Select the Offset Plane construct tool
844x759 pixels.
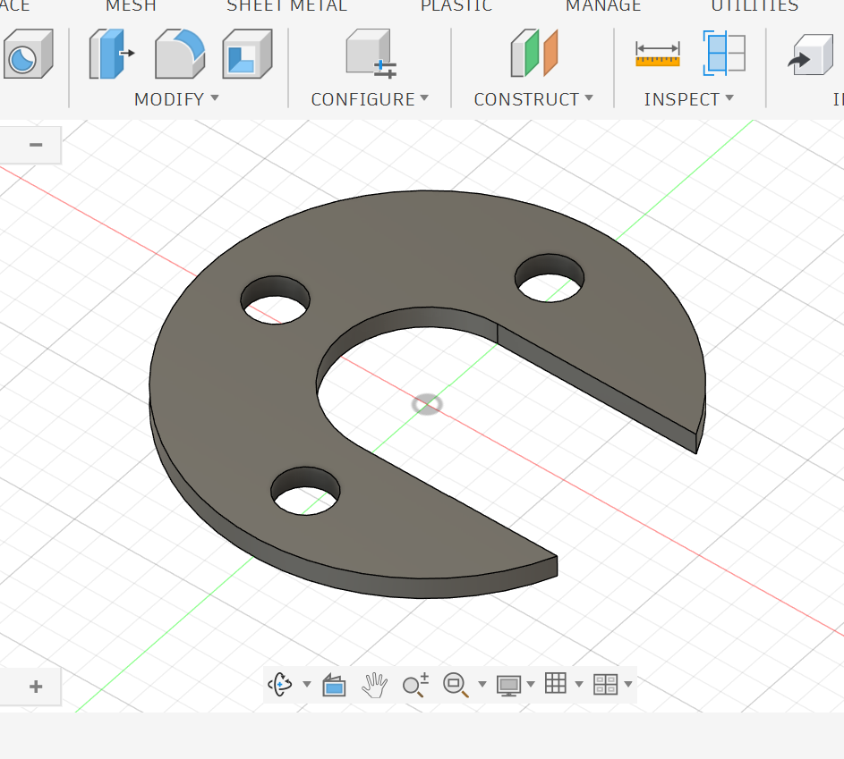pyautogui.click(x=534, y=54)
